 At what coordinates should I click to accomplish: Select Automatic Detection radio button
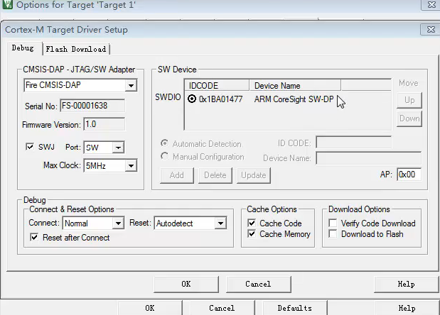click(164, 143)
